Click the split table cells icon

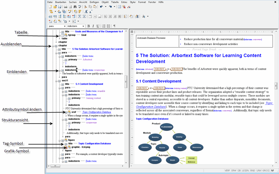[x=84, y=16]
